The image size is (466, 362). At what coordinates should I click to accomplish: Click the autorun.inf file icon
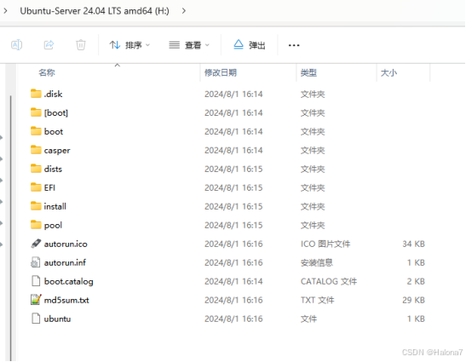coord(36,262)
